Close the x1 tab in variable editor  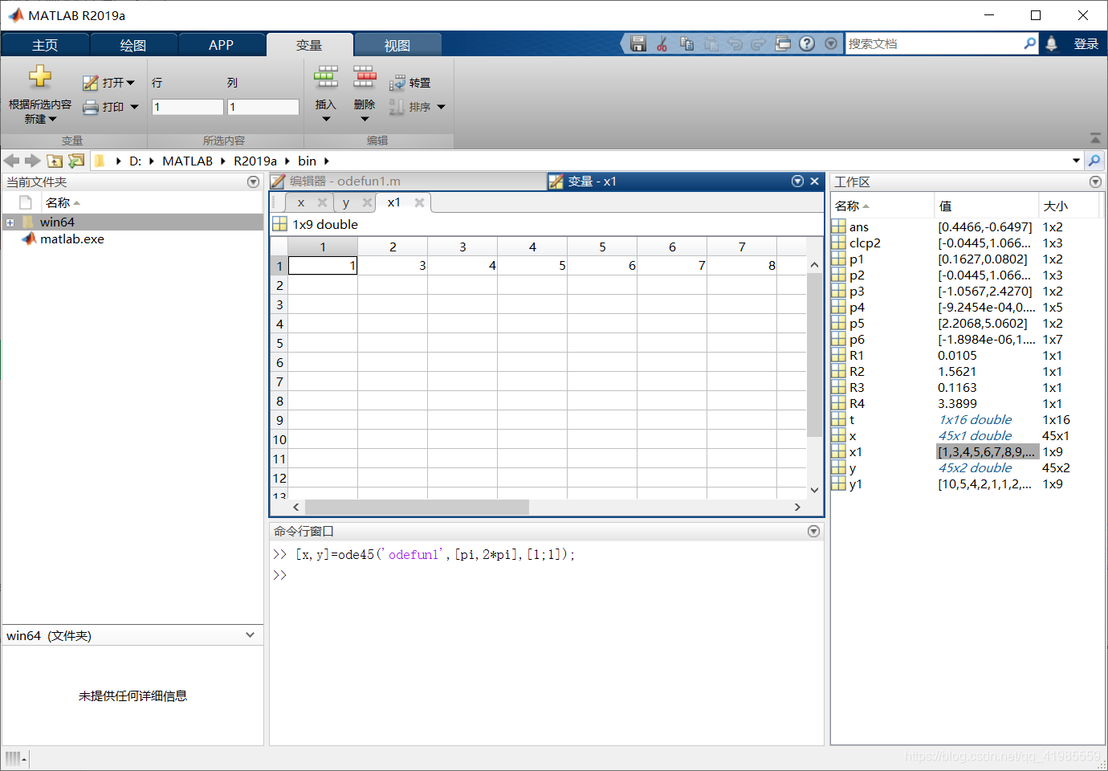coord(419,202)
